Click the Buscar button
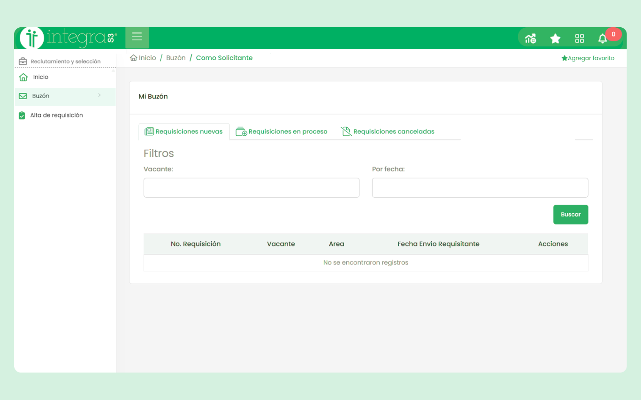This screenshot has width=641, height=400. pyautogui.click(x=571, y=215)
